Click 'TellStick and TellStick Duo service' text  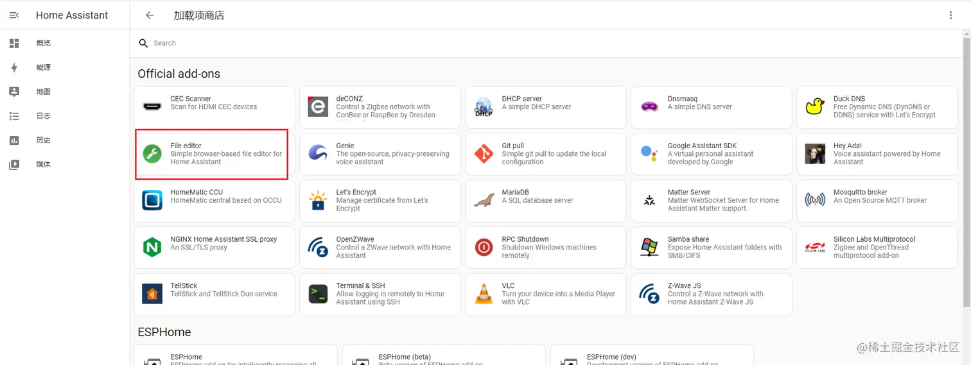point(224,294)
